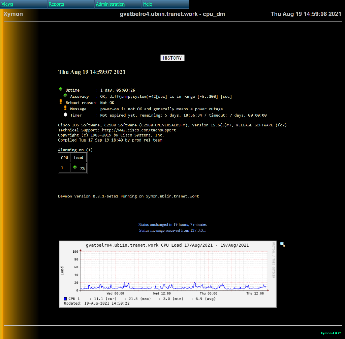Click the HISTORY button
The width and height of the screenshot is (345, 339).
172,58
